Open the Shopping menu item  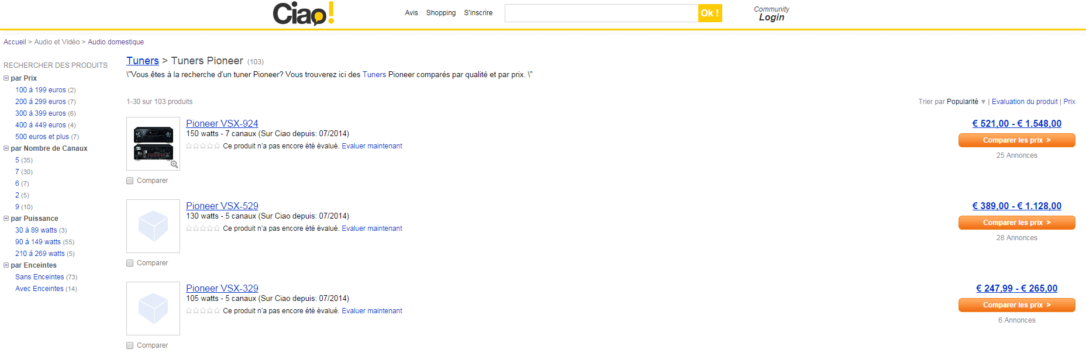[x=441, y=13]
